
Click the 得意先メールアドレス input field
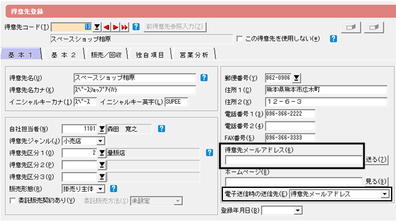(294, 160)
